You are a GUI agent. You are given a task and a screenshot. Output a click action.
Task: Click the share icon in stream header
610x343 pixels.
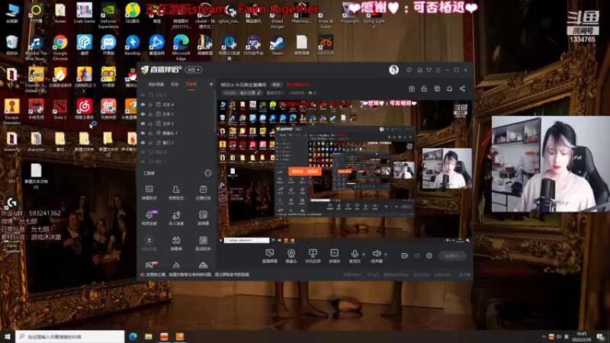point(462,88)
